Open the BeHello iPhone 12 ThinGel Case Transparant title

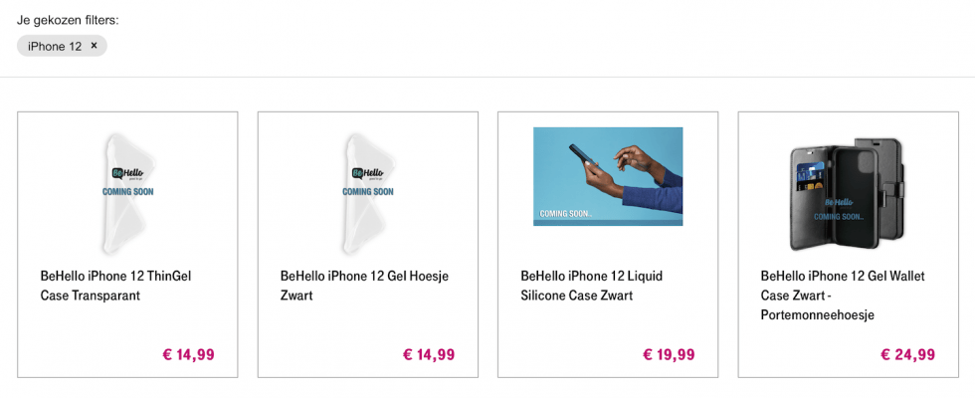click(114, 286)
